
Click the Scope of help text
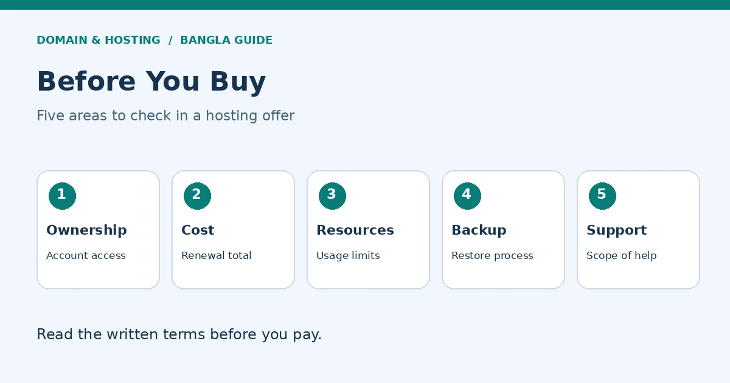click(622, 256)
